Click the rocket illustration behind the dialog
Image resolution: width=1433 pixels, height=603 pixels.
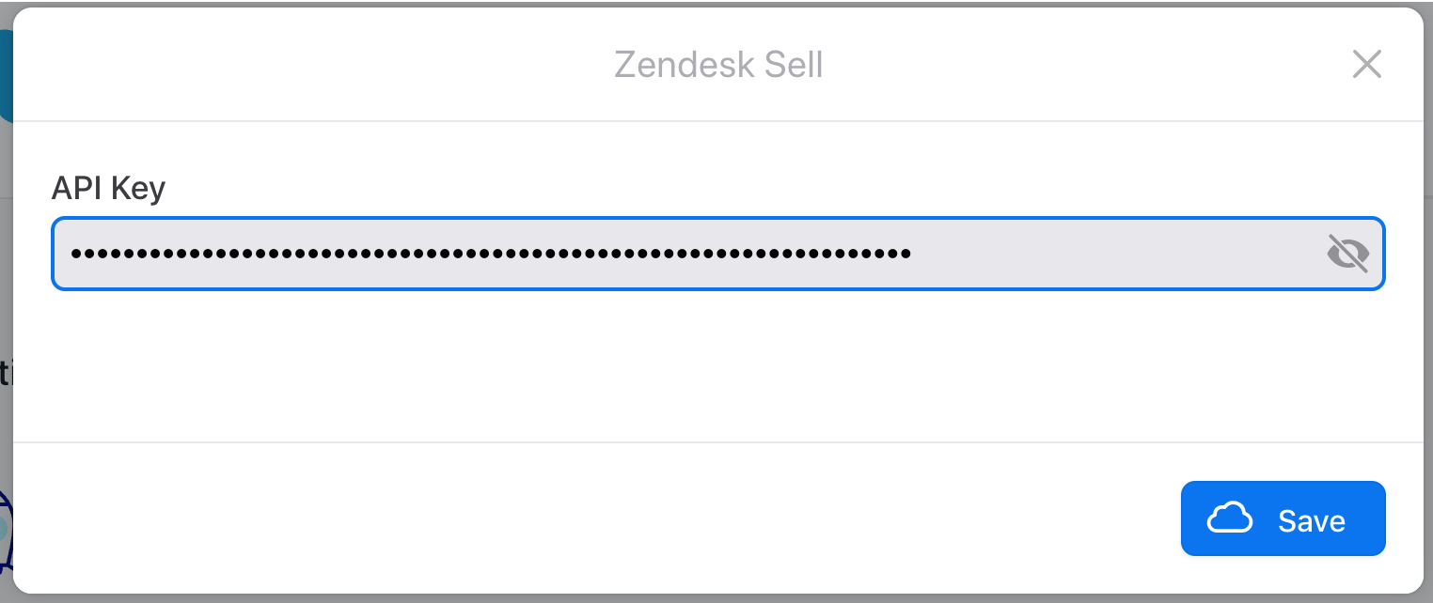6,531
